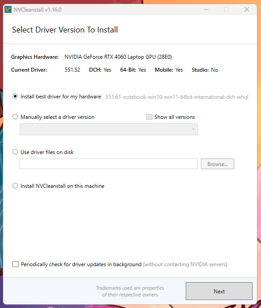Click the trademarks notice text

click(x=130, y=291)
